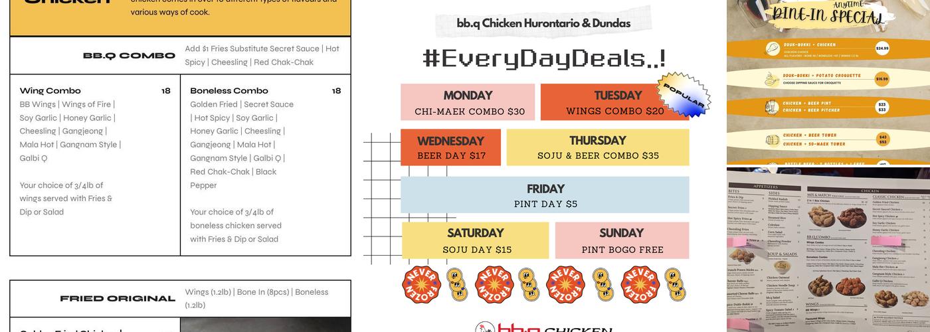
Task: Click the Dduk-Bokki + Chicken bowl icon
Action: click(773, 48)
